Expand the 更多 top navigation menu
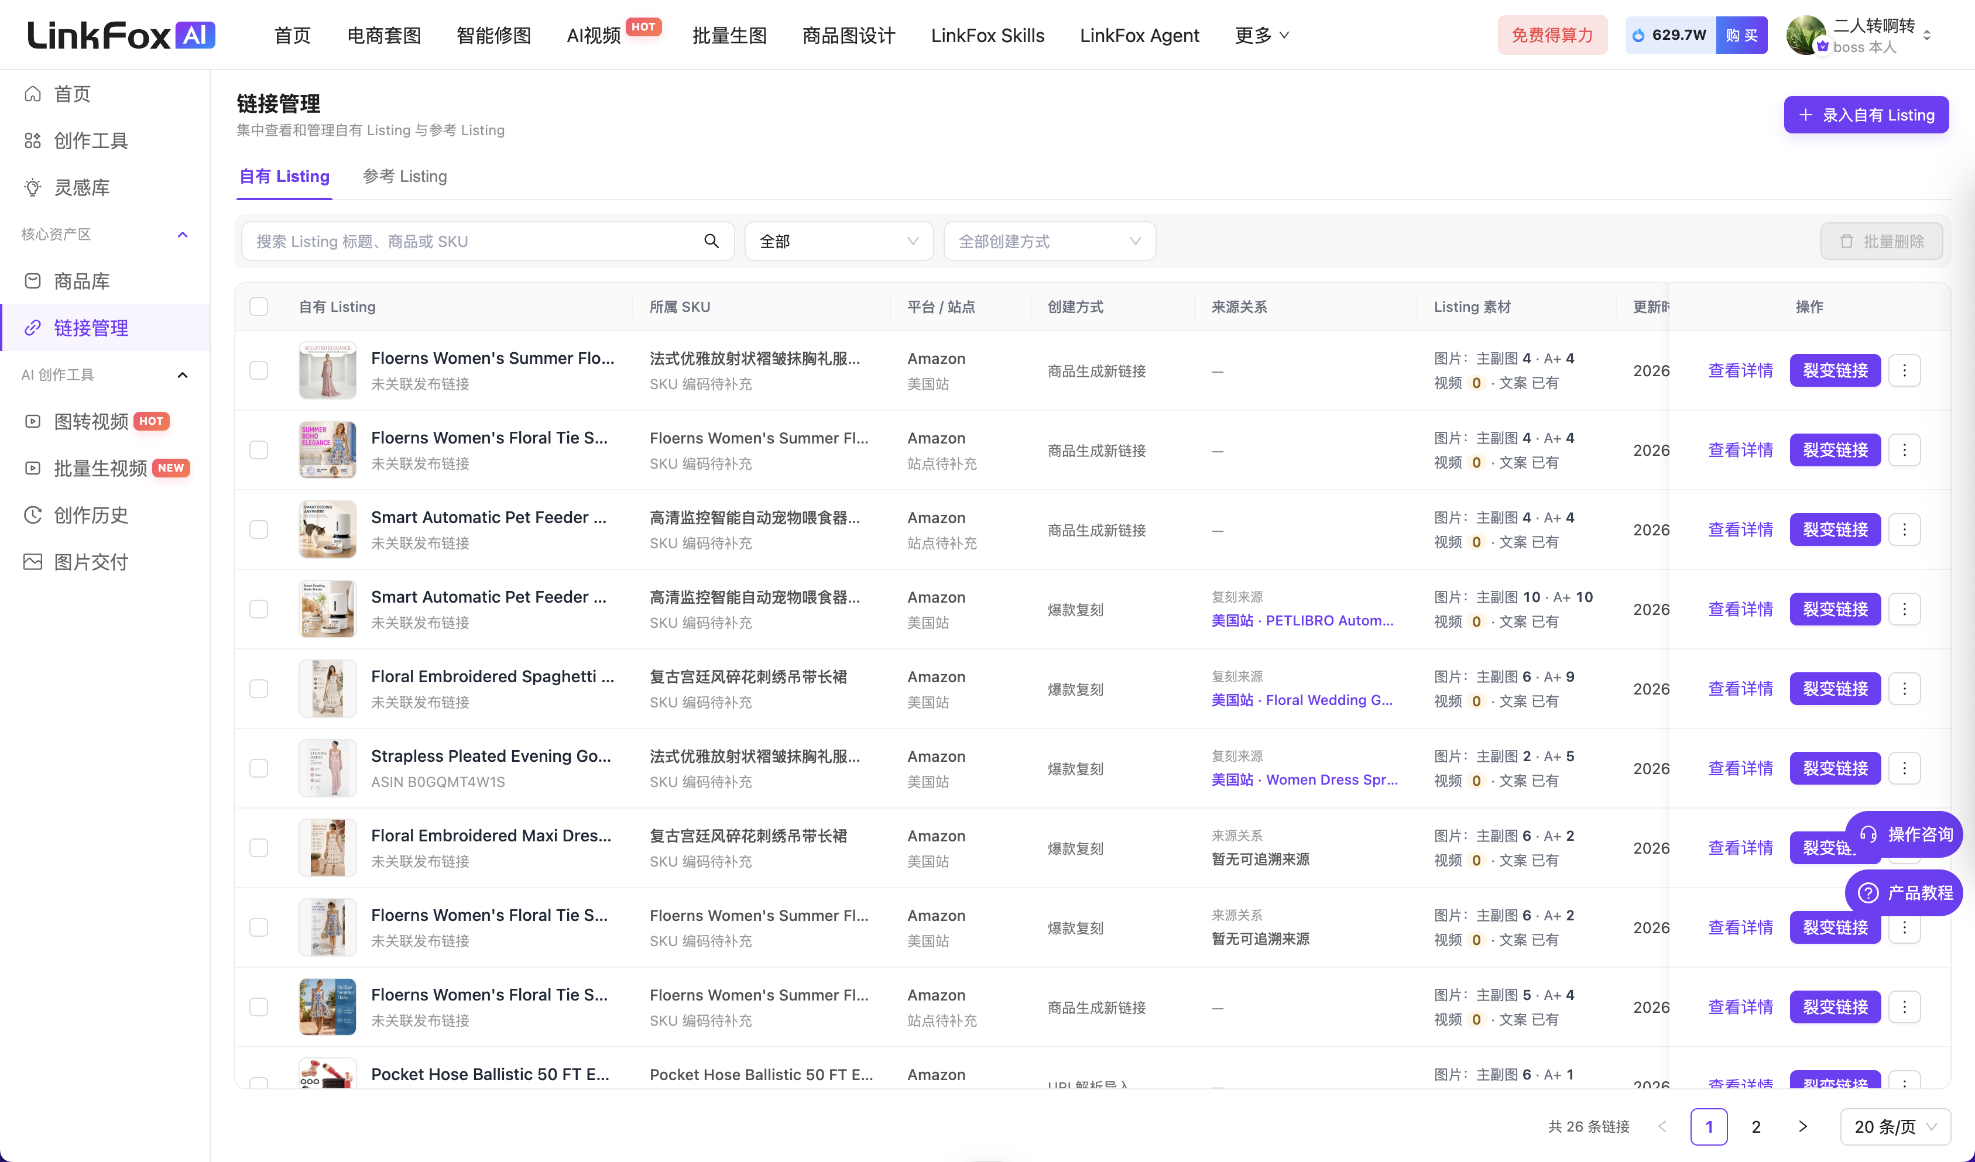 [1261, 35]
